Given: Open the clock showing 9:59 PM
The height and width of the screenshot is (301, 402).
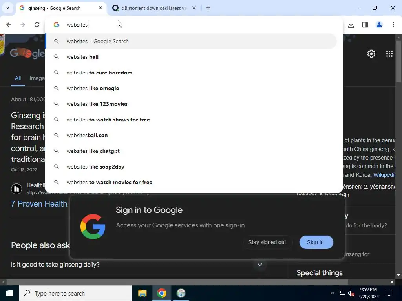Looking at the screenshot, I should 368,293.
